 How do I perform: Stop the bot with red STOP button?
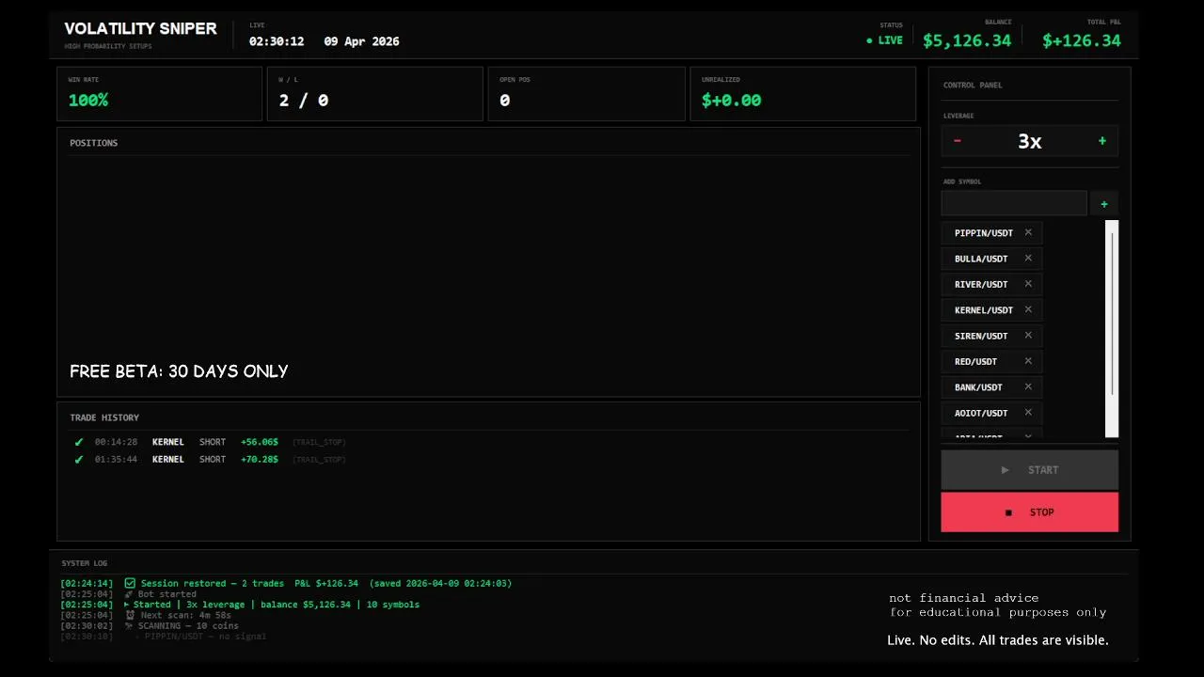click(x=1030, y=512)
